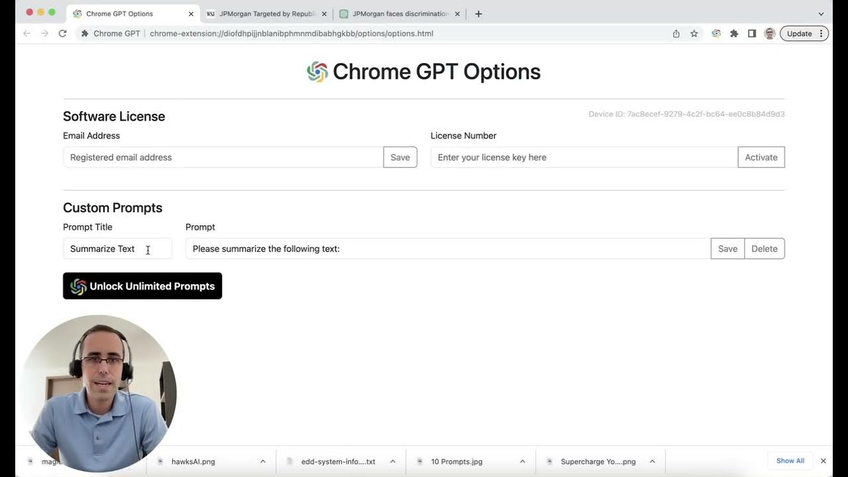Viewport: 848px width, 477px height.
Task: Click the Chrome GPT logo in heading
Action: tap(317, 72)
